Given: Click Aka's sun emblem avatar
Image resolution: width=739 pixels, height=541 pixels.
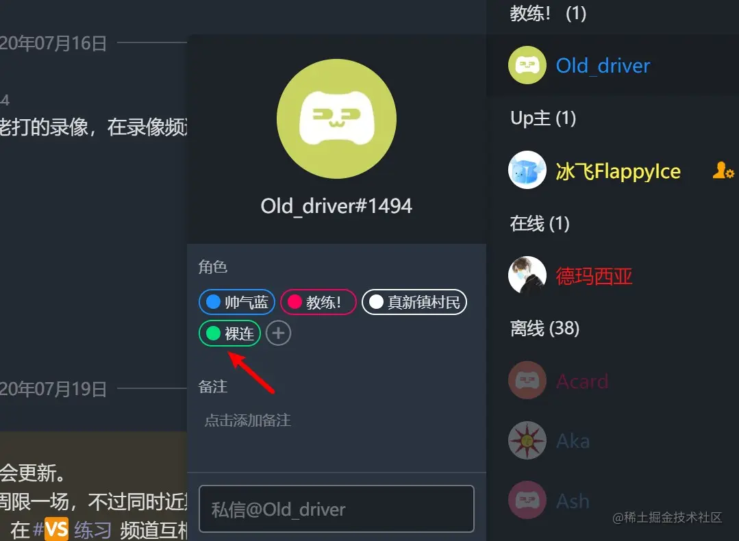Looking at the screenshot, I should [527, 440].
